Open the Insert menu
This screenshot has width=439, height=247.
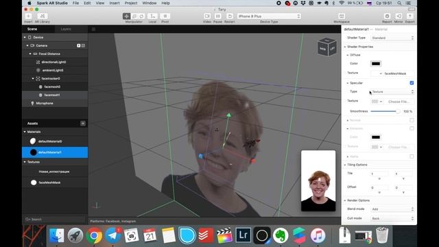click(x=115, y=3)
